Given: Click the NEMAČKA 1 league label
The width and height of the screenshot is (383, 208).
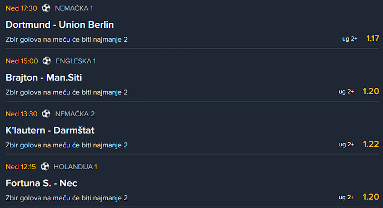Looking at the screenshot, I should (x=74, y=8).
